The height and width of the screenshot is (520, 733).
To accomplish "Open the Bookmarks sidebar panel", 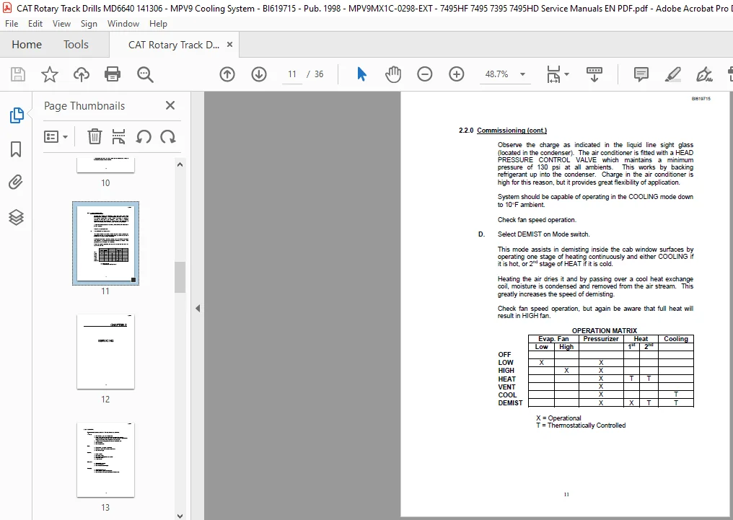I will pos(16,149).
